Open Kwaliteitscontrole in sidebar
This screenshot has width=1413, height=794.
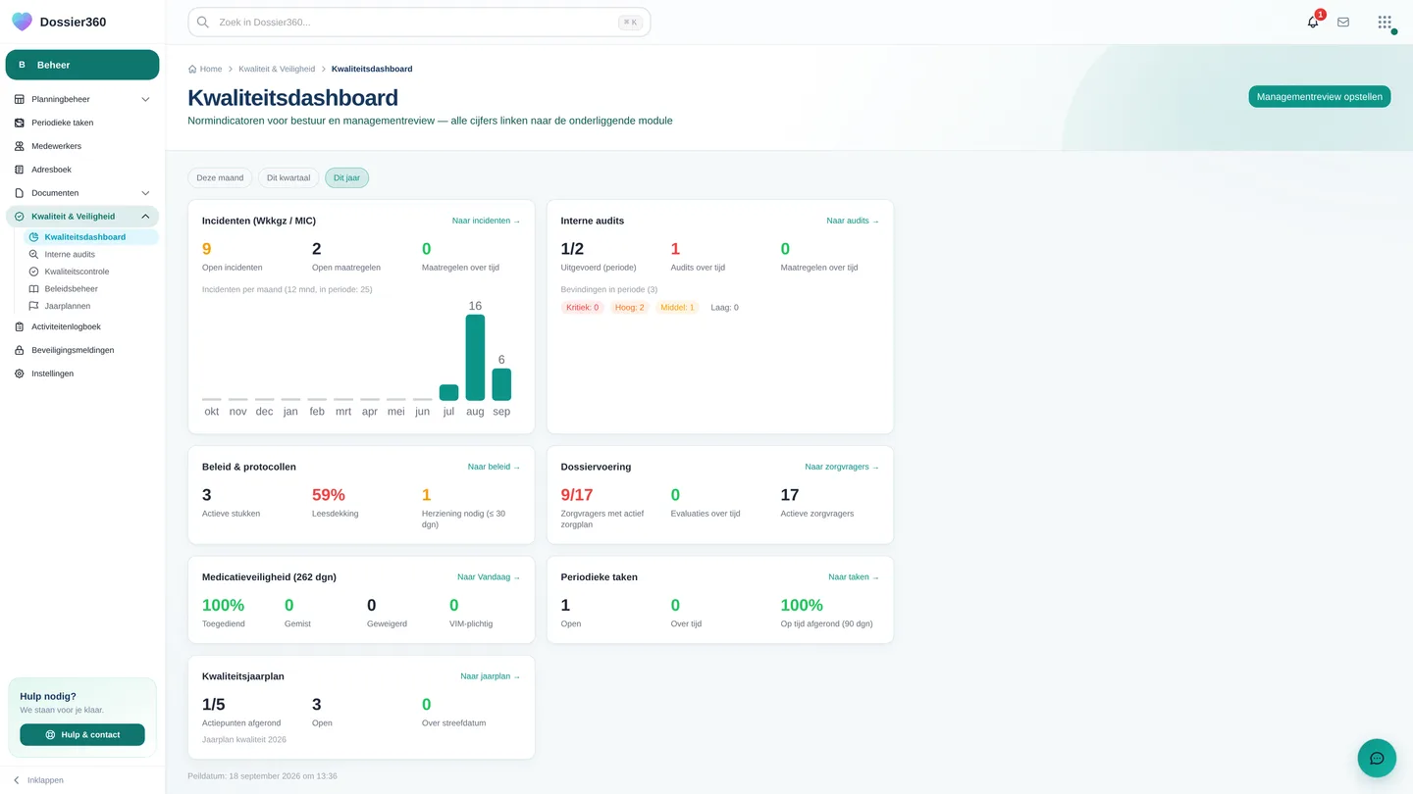[x=91, y=272]
